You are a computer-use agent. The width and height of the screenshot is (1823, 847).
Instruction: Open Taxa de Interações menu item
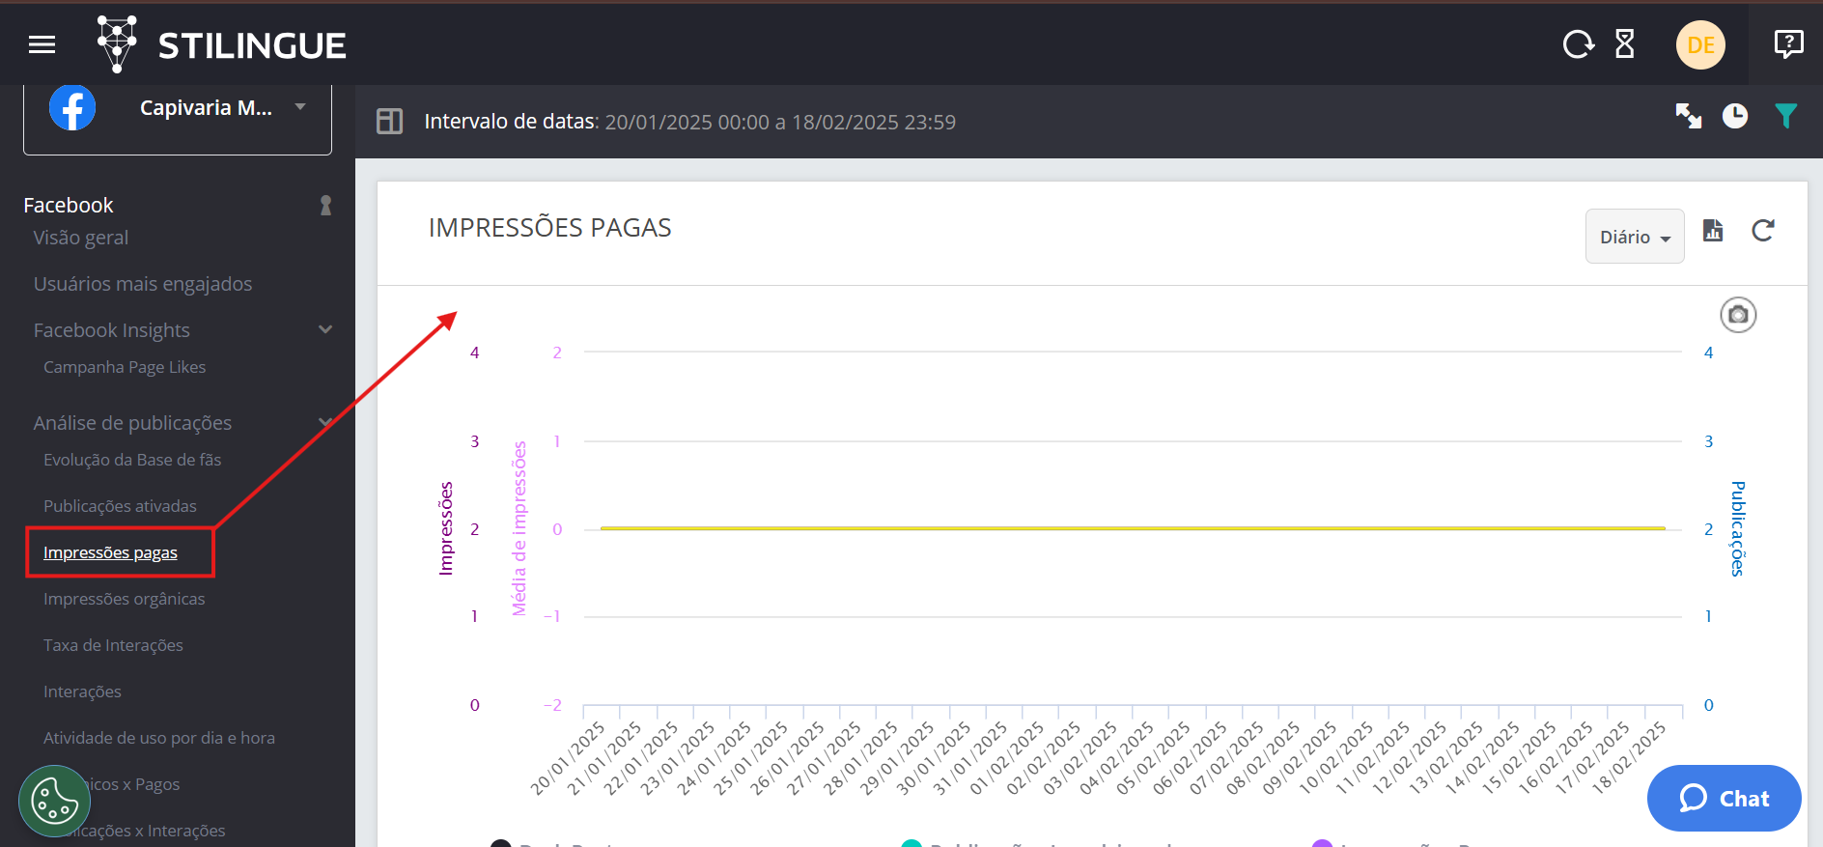pos(113,645)
